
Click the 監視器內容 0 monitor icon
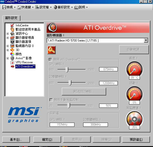click(x=12, y=46)
